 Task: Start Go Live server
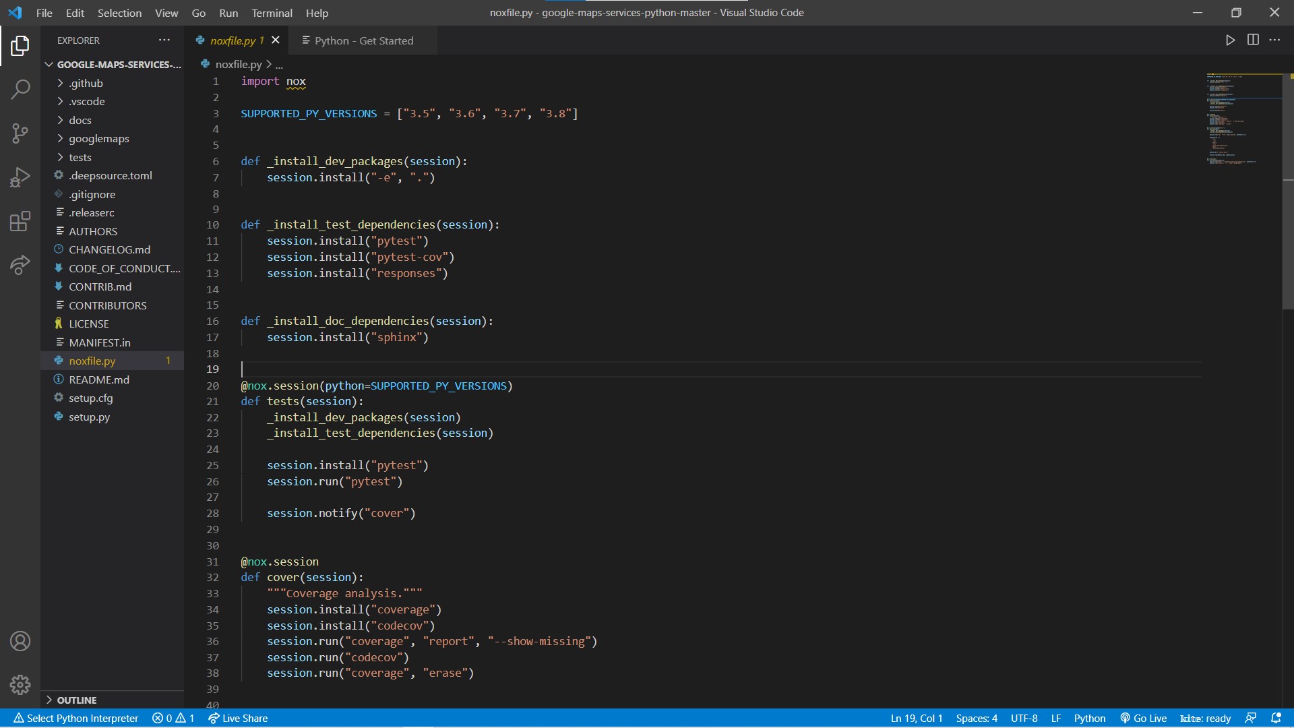coord(1144,719)
